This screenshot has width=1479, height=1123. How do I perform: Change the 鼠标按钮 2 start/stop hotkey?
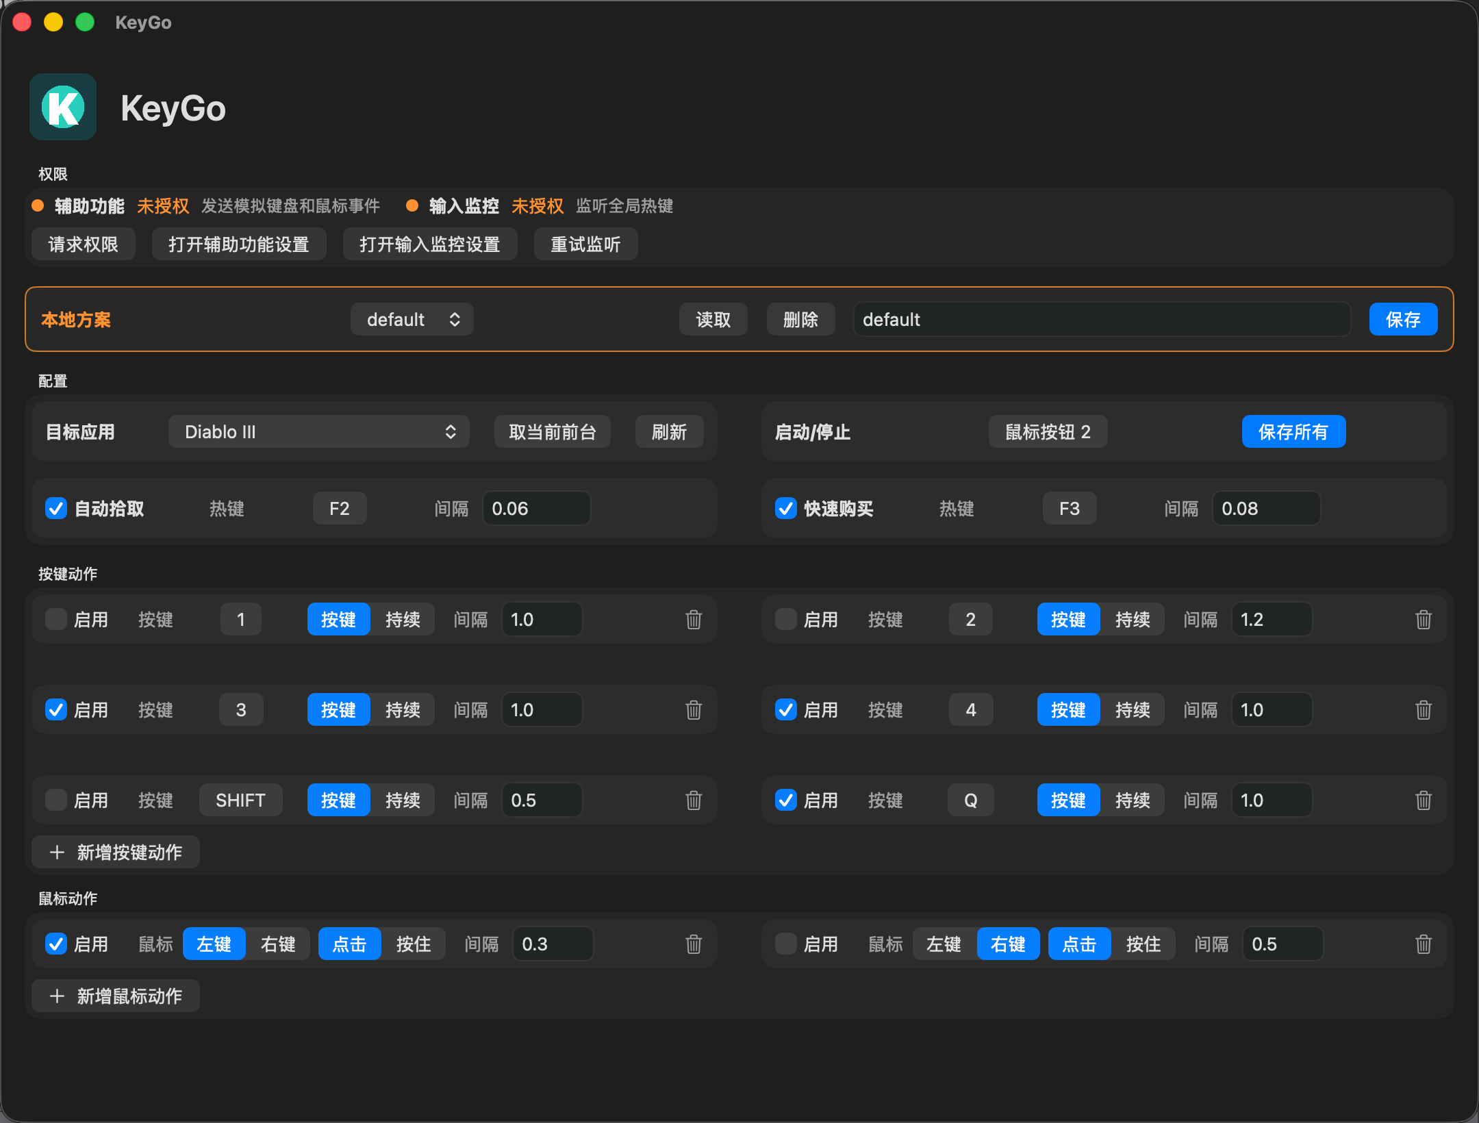pos(1048,432)
